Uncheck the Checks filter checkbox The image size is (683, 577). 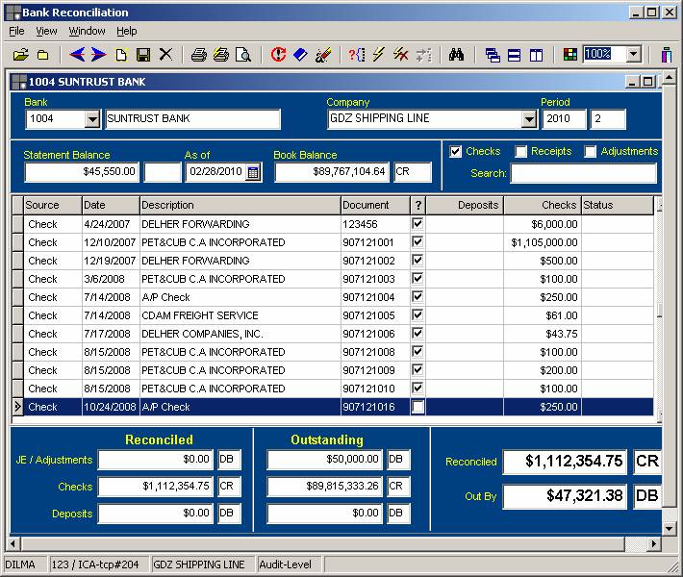pyautogui.click(x=456, y=151)
